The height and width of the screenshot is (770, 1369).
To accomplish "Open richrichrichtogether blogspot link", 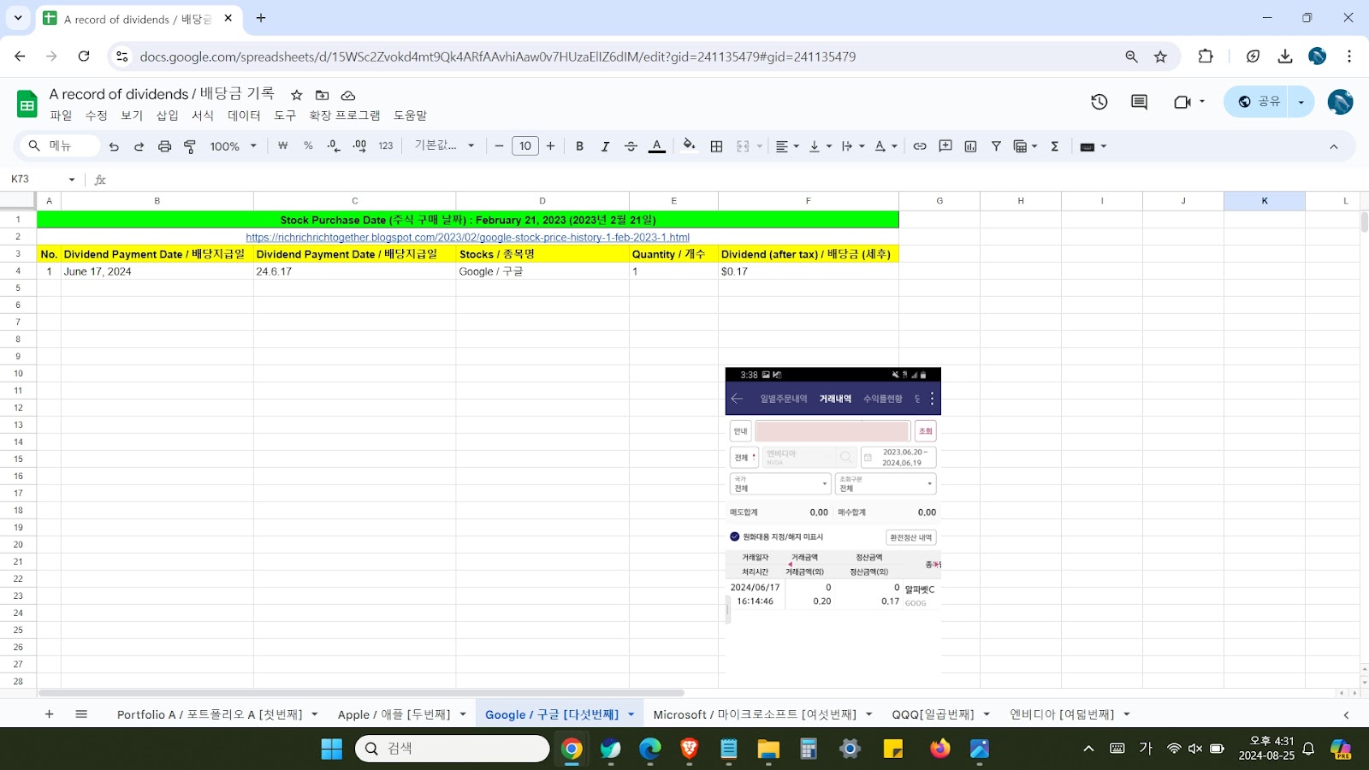I will 467,237.
